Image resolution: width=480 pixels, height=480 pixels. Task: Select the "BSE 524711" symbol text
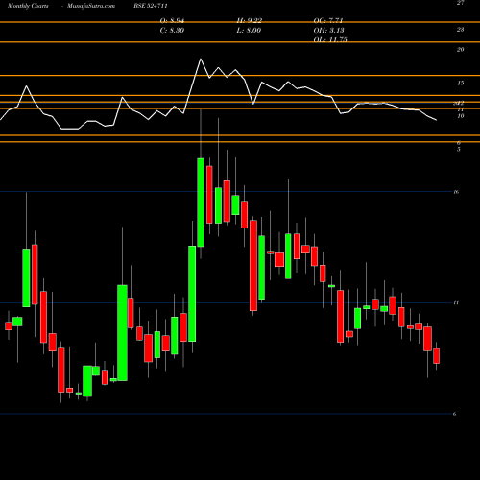coord(151,6)
